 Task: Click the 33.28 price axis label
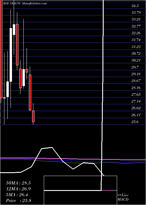[x=136, y=19]
